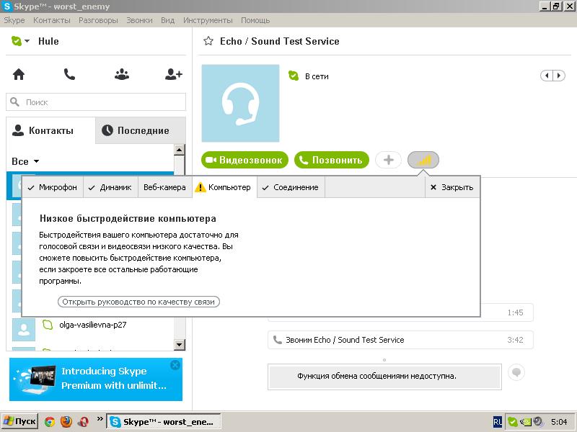
Task: Switch to the Последние tab
Action: click(140, 130)
